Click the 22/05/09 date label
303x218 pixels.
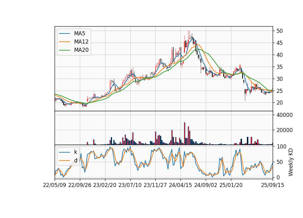(55, 185)
